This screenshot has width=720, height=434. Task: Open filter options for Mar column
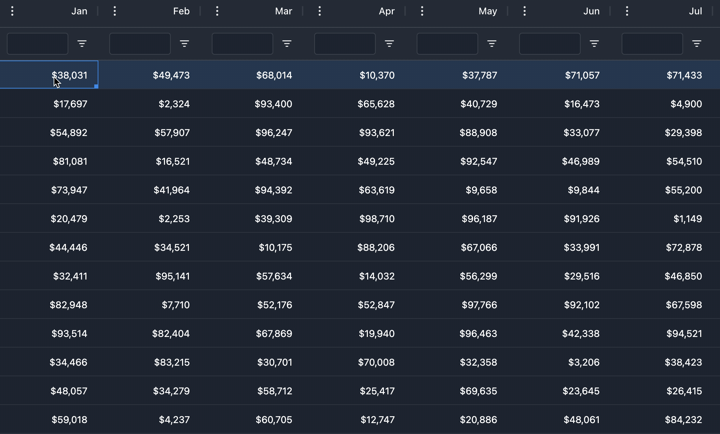click(287, 44)
